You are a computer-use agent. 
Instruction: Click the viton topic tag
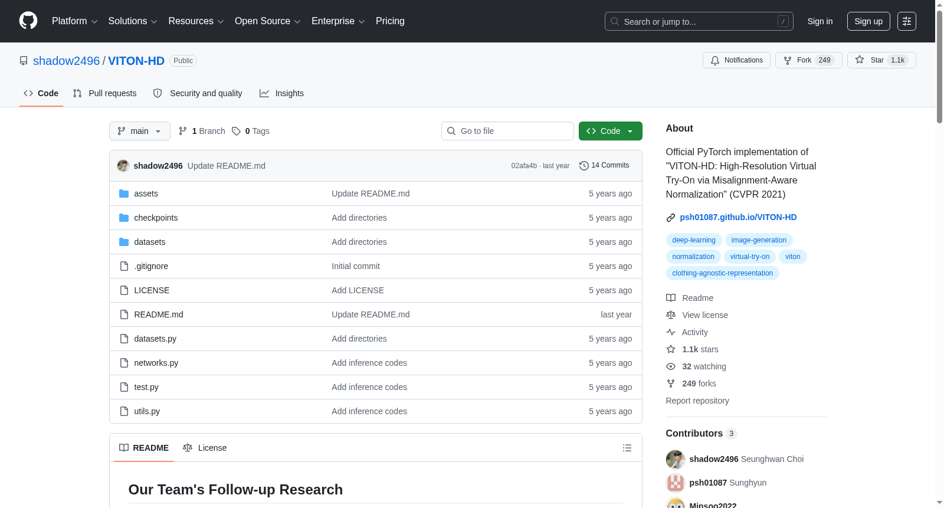click(793, 257)
